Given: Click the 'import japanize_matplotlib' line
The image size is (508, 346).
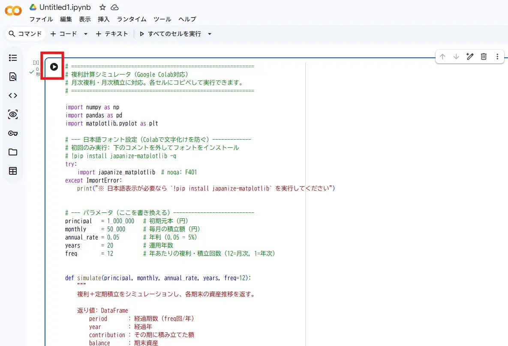Looking at the screenshot, I should click(116, 172).
